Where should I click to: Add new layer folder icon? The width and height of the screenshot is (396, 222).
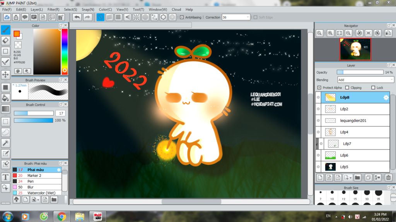(357, 178)
